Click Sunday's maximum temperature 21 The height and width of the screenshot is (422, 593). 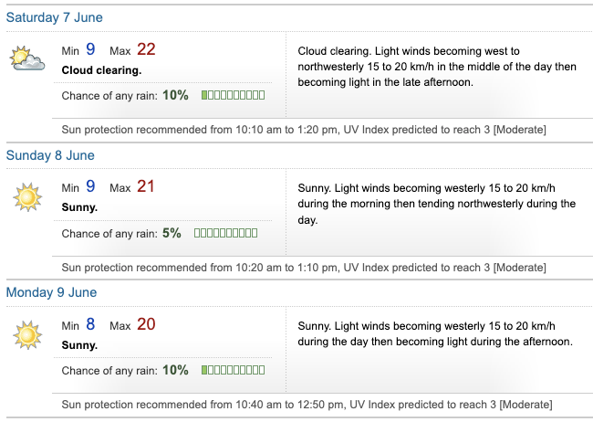tap(146, 187)
